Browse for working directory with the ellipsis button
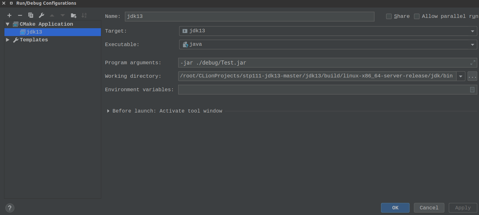 click(x=472, y=76)
